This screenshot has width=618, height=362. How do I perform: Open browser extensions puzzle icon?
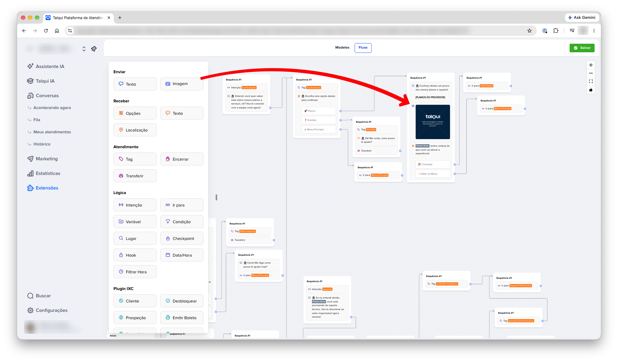pos(556,31)
